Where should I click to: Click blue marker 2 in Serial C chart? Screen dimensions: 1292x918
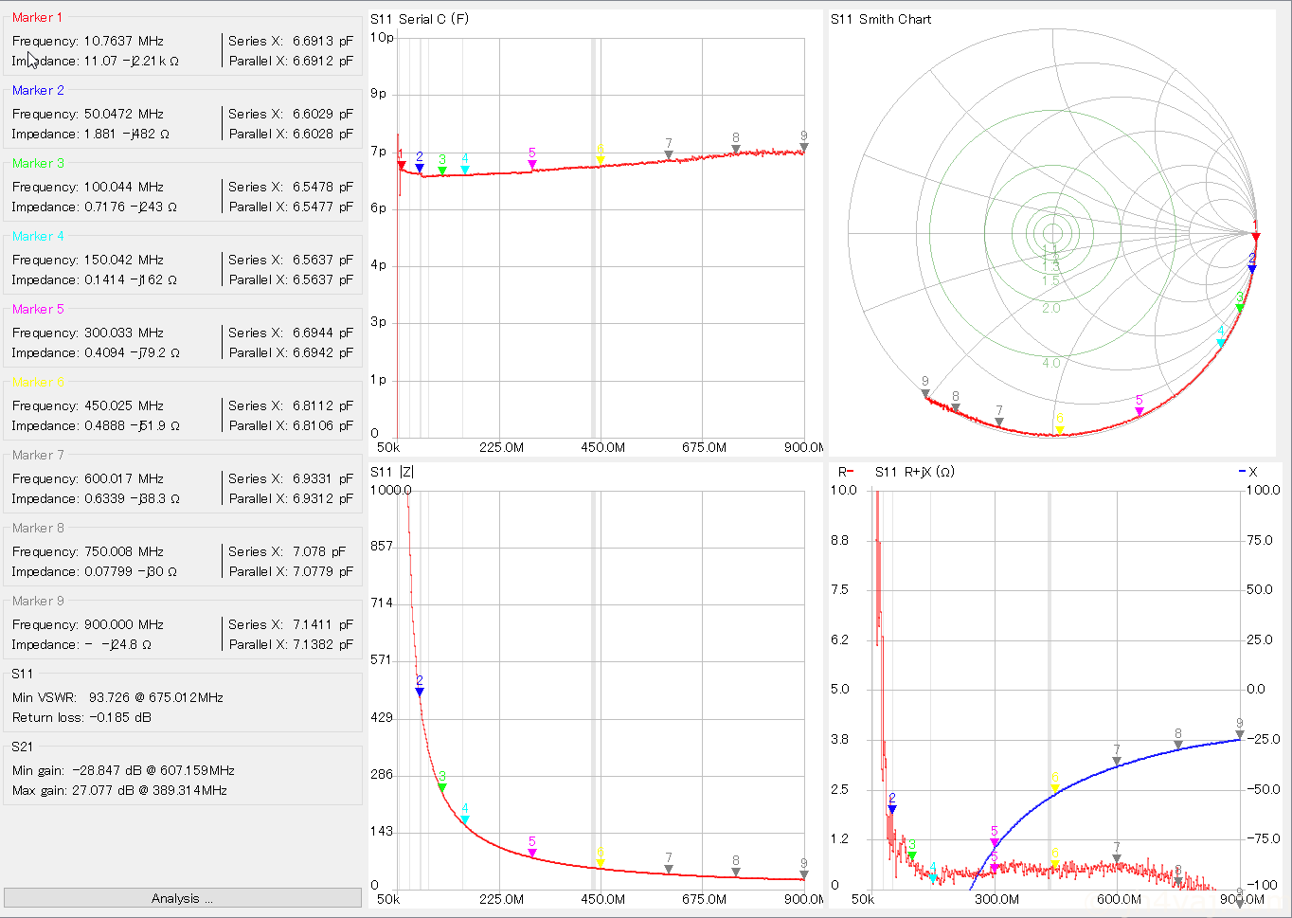click(420, 168)
